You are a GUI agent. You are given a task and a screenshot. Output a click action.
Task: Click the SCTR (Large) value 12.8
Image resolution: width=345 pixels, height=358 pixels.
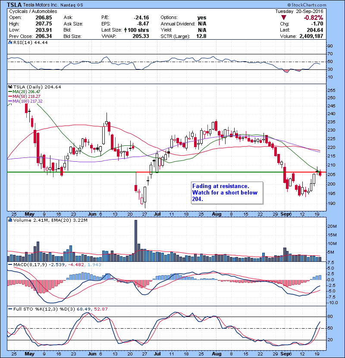(x=201, y=36)
